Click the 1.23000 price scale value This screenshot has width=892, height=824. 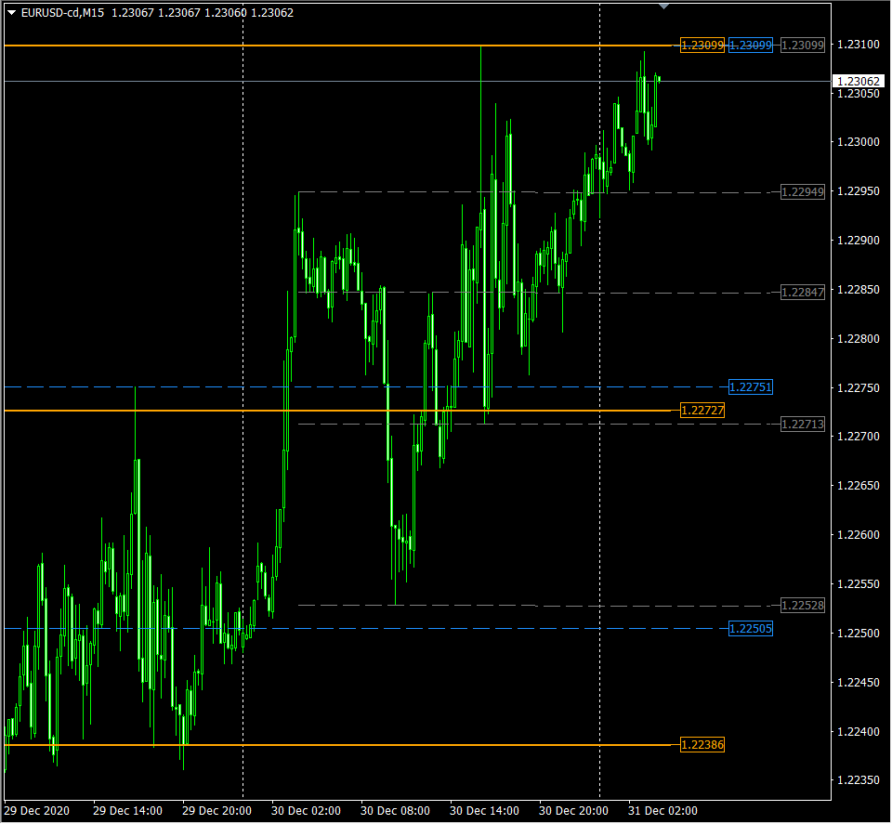tap(859, 142)
